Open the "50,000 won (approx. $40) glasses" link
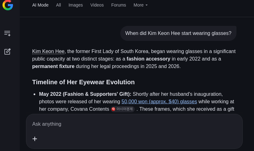This screenshot has height=151, width=254. pyautogui.click(x=159, y=102)
